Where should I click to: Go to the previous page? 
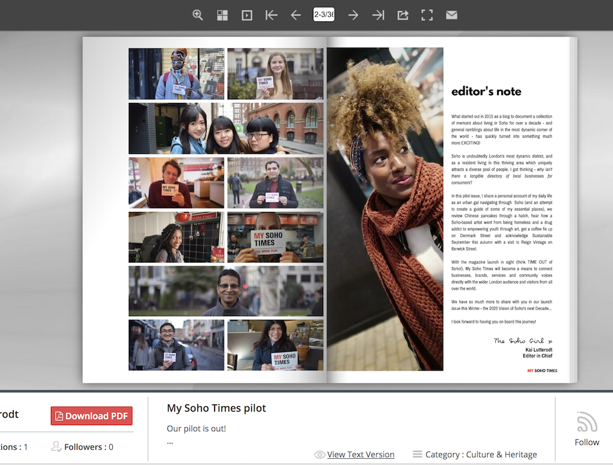(x=296, y=15)
